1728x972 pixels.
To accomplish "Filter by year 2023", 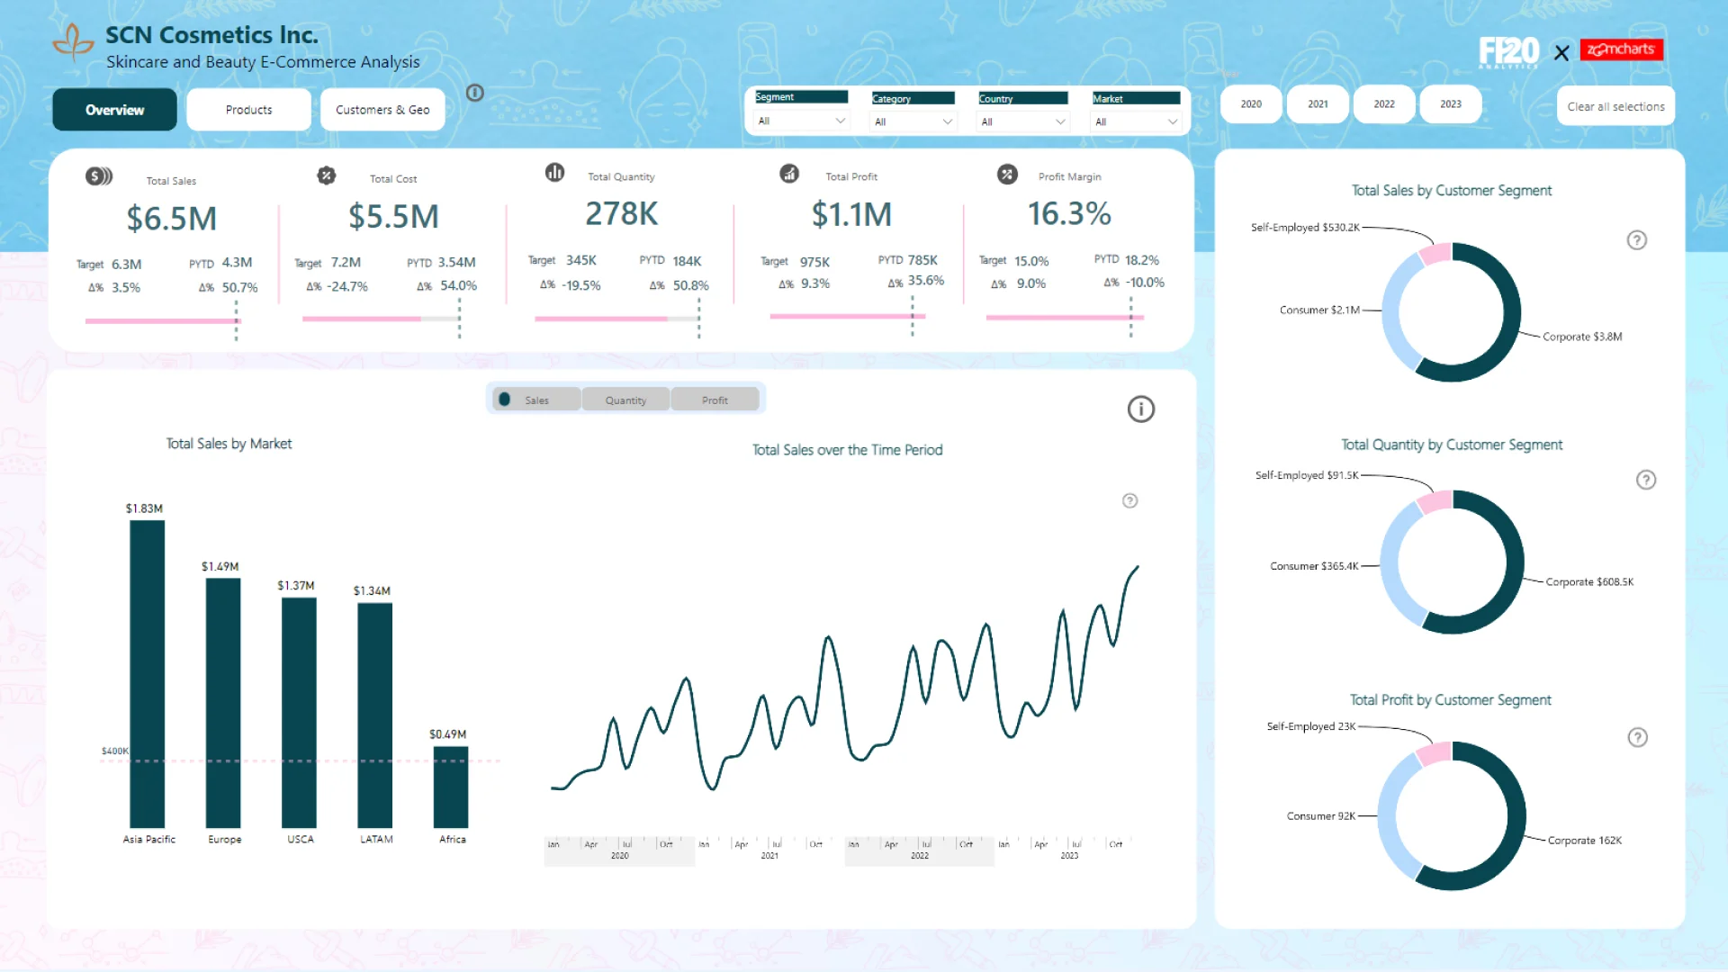I will (x=1451, y=104).
